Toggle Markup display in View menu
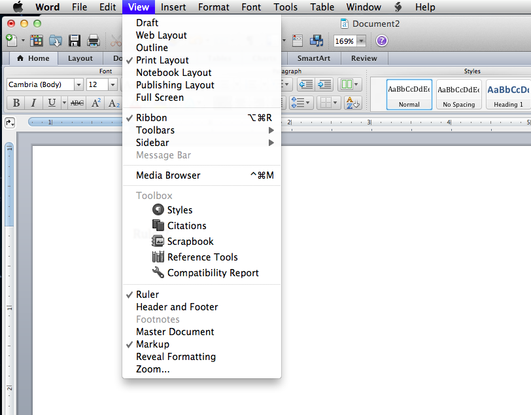Viewport: 531px width, 415px height. pos(201,344)
